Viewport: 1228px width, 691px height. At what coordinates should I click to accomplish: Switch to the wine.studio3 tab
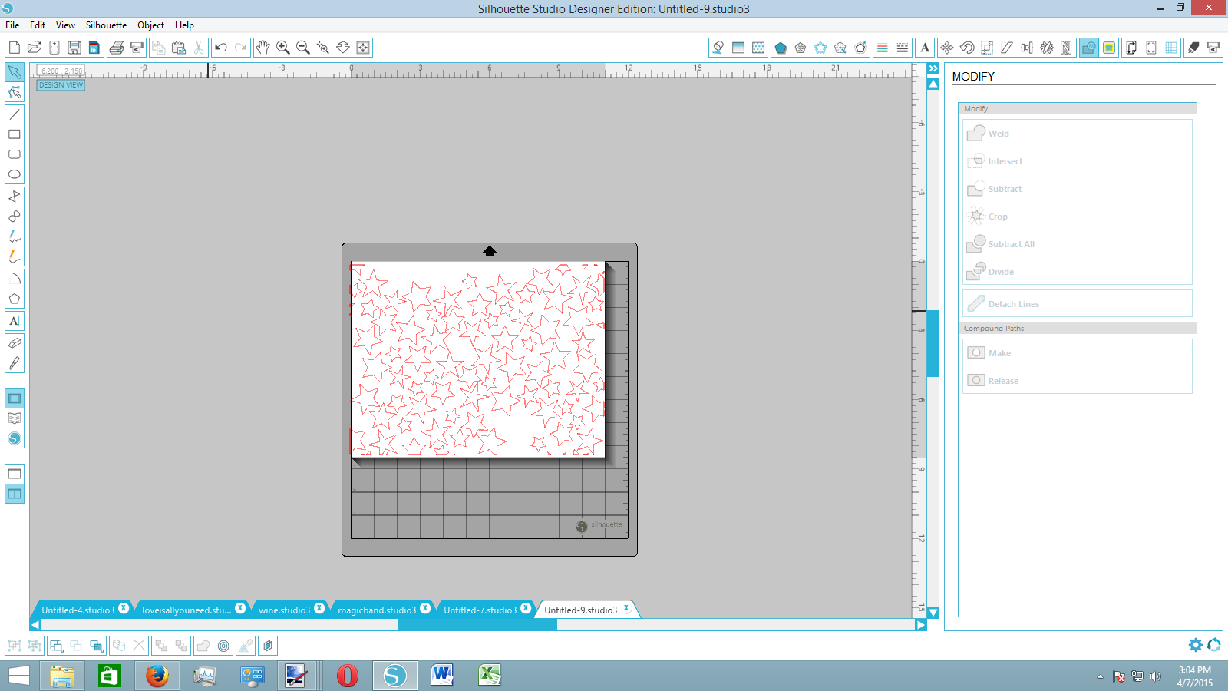coord(284,610)
